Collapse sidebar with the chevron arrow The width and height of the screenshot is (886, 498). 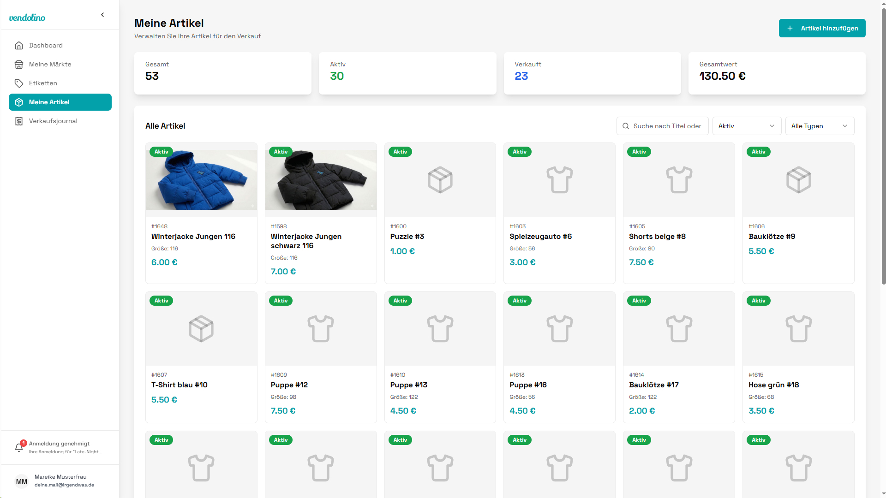click(x=102, y=15)
